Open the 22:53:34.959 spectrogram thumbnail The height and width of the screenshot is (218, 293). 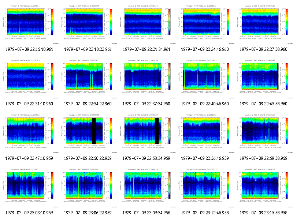[146, 133]
